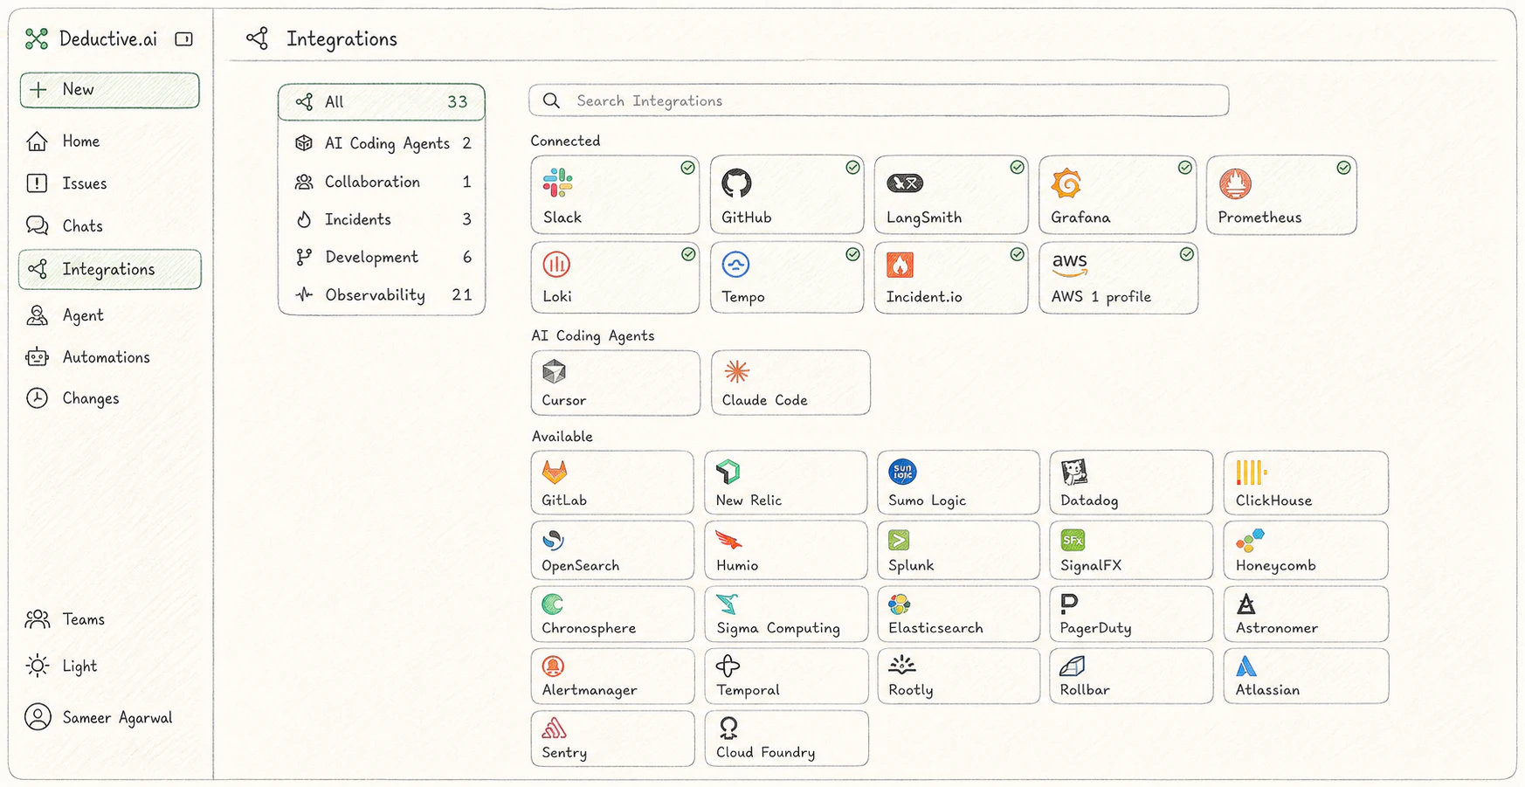Open the Temporal integration card
The width and height of the screenshot is (1525, 787).
(x=786, y=675)
